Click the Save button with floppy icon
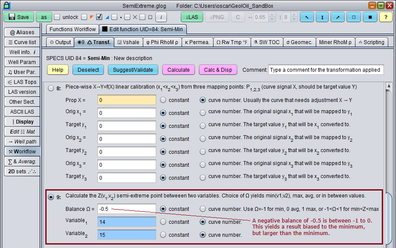 click(19, 17)
